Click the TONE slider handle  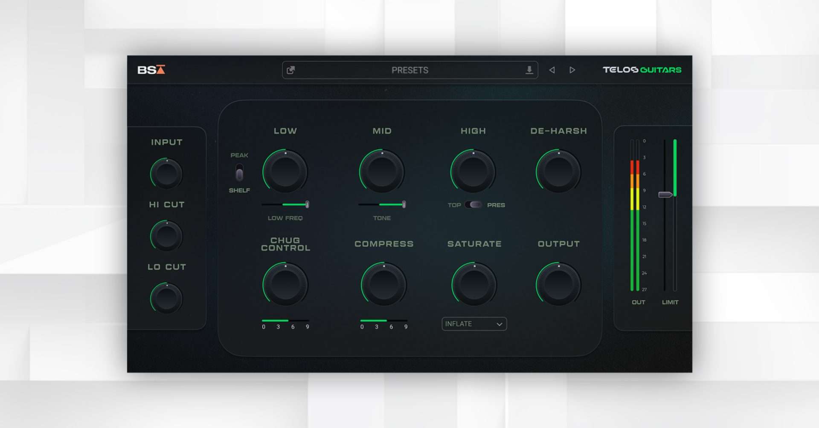pyautogui.click(x=404, y=204)
